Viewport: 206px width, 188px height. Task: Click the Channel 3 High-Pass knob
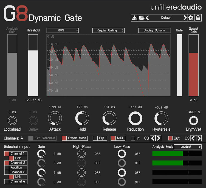pyautogui.click(x=81, y=172)
